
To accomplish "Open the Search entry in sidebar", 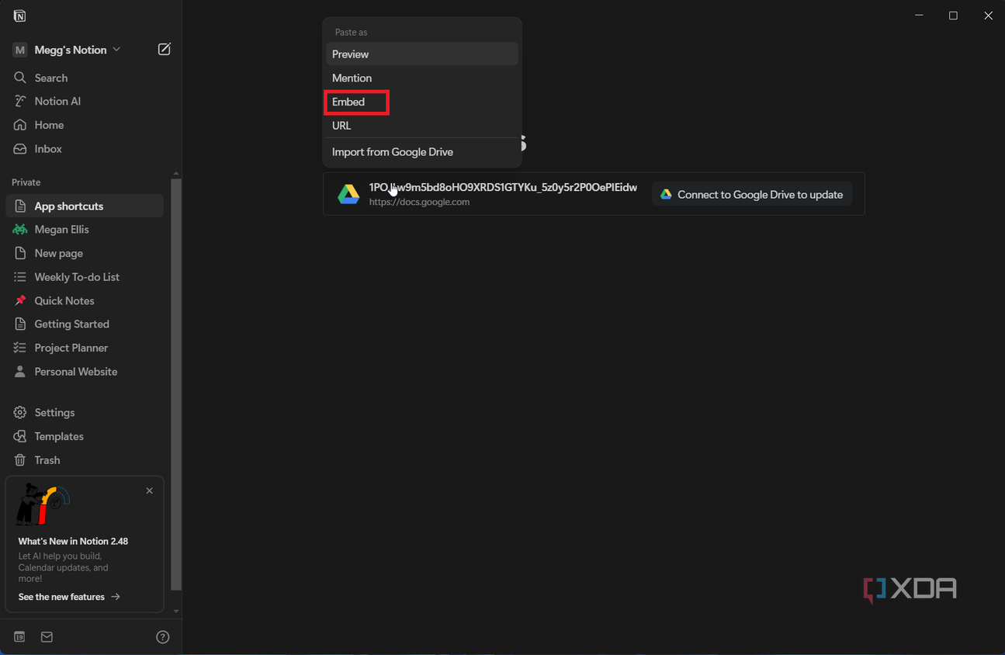I will (x=85, y=78).
